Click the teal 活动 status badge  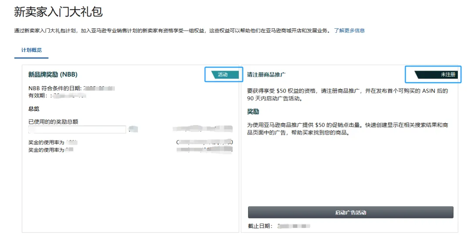pos(224,75)
